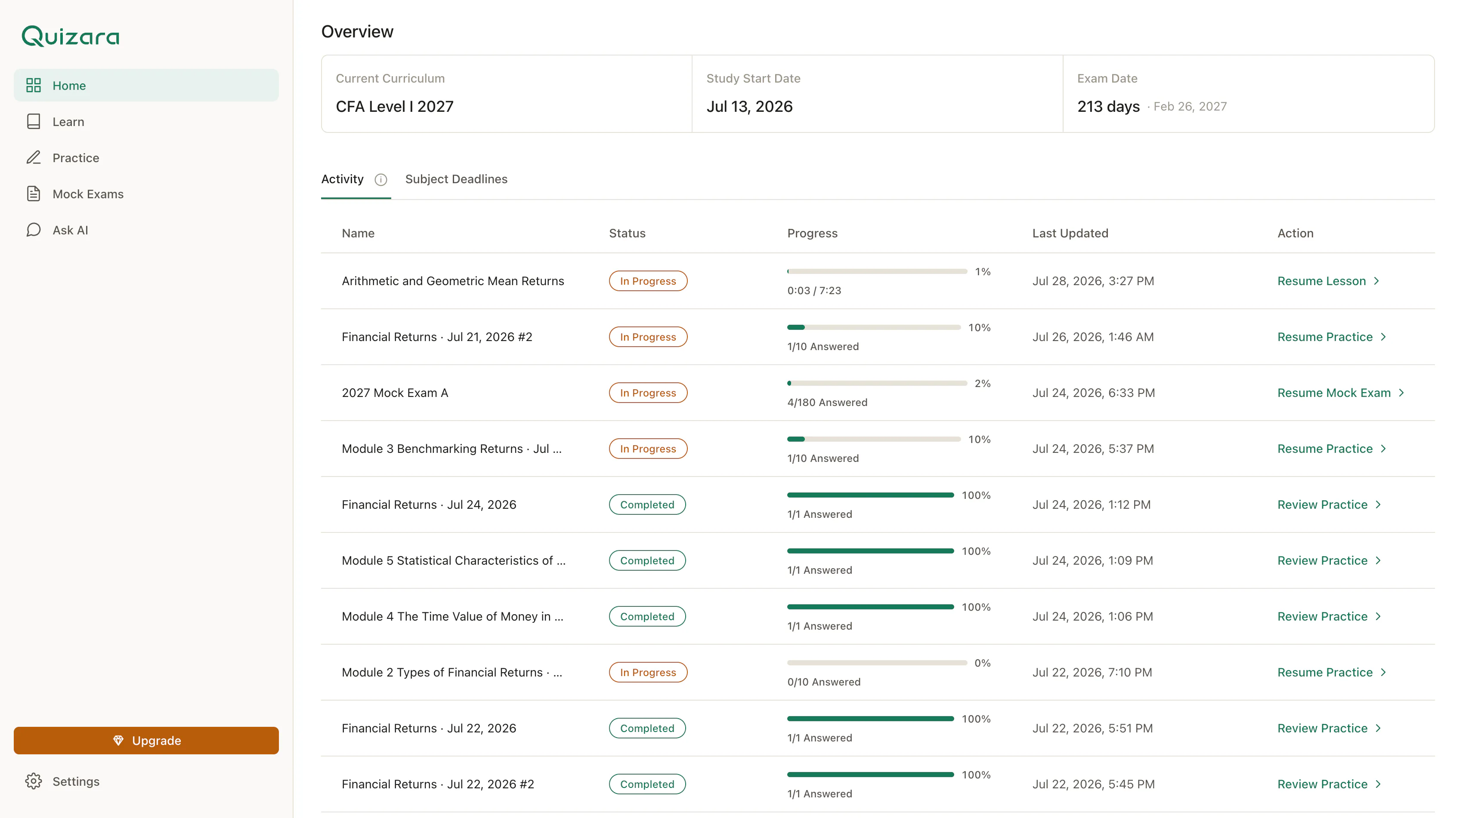Click '2027 Mock Exam A' row name

point(395,393)
